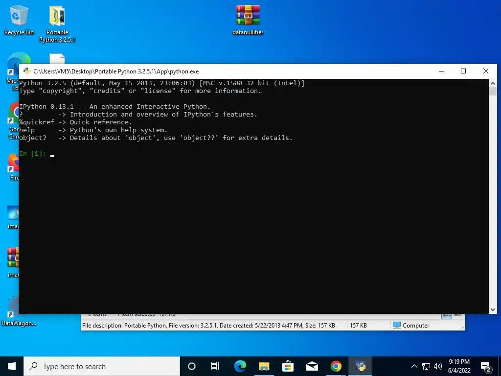Click the %quickref line in console

(75, 122)
